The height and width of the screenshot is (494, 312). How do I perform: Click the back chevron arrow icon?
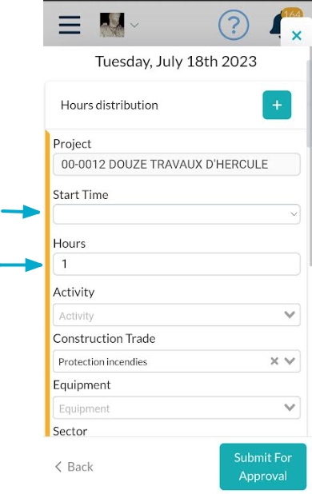[58, 467]
